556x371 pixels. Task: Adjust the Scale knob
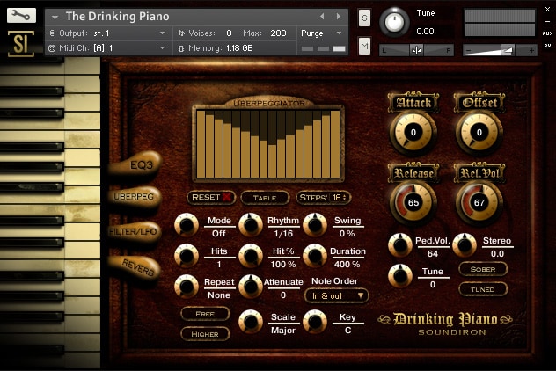(x=251, y=322)
